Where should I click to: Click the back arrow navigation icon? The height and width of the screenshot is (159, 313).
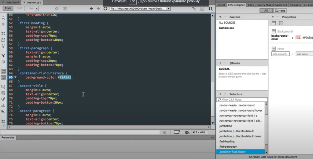91,9
